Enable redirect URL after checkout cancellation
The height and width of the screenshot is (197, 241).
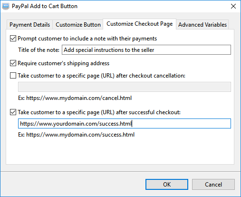click(13, 76)
